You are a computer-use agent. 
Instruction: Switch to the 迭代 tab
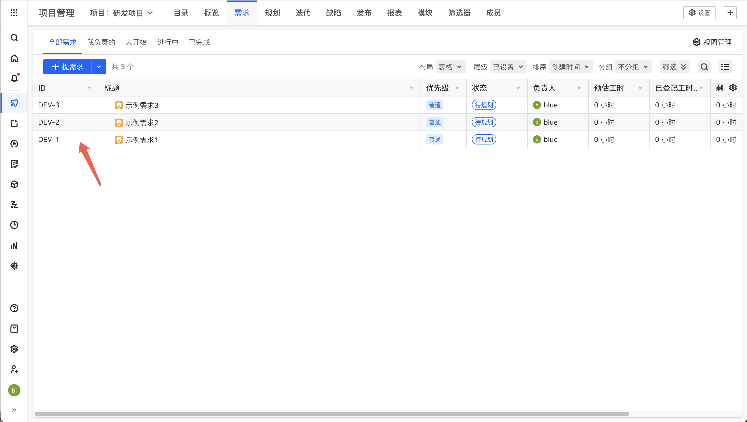303,13
